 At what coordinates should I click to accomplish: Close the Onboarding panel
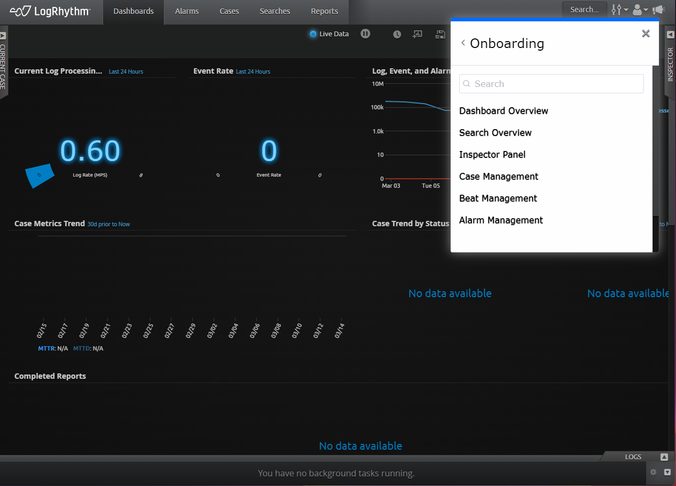coord(646,34)
